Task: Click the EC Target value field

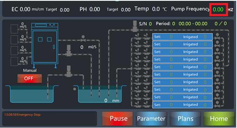Action: tap(65, 10)
